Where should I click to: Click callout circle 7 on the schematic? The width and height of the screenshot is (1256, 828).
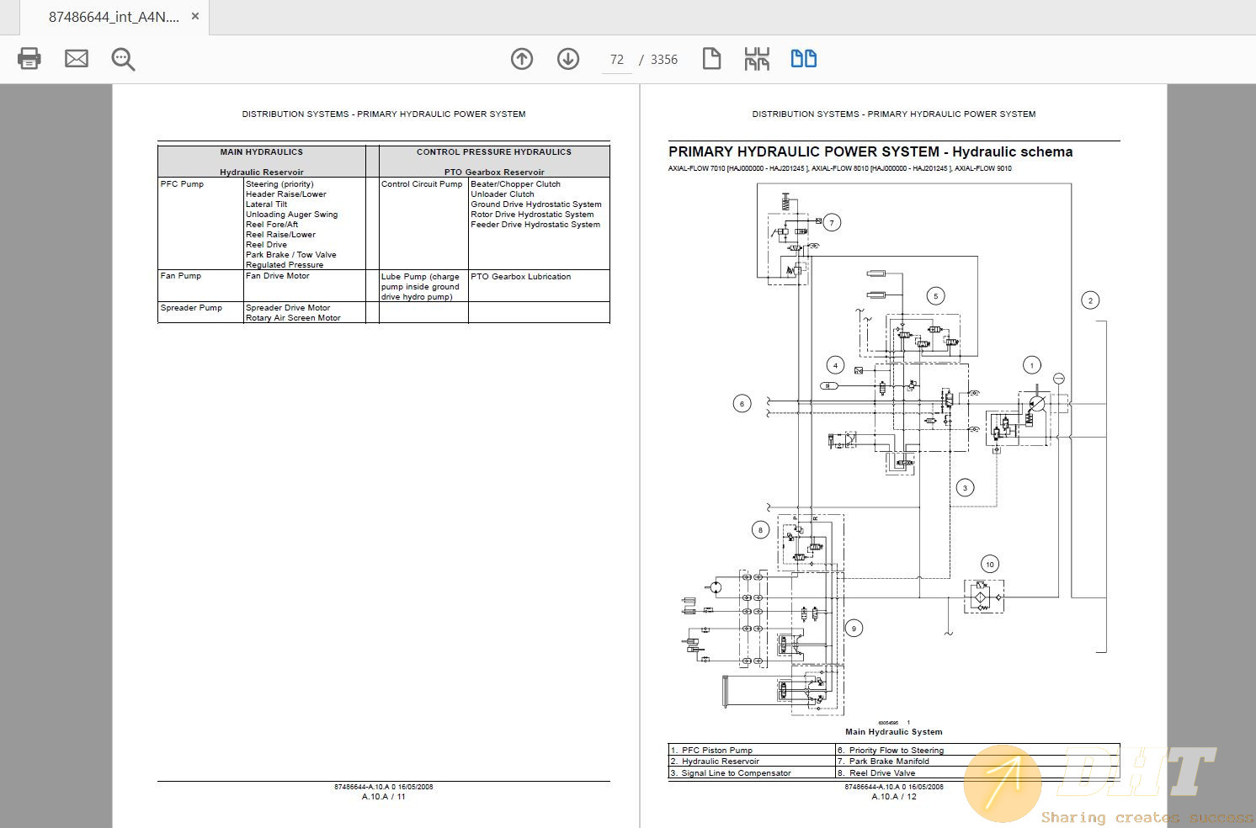pos(832,222)
